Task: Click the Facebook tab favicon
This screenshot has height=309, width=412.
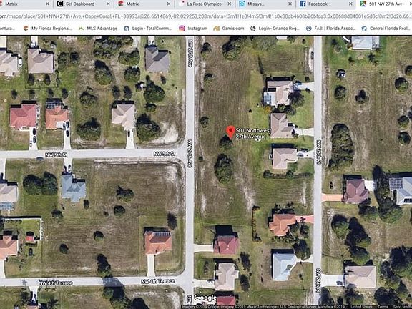Action: point(303,4)
